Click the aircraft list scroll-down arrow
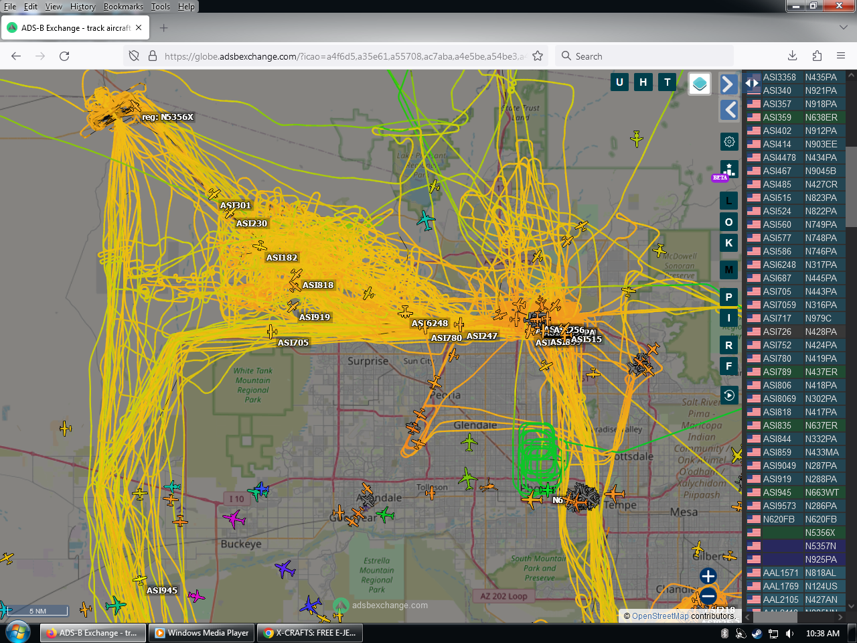 852,606
